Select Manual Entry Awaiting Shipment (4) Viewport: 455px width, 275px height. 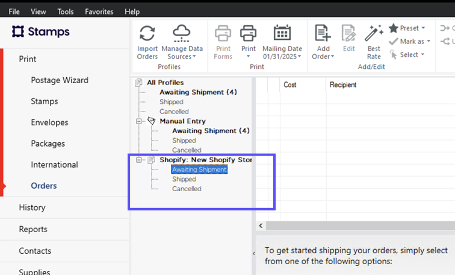pos(211,130)
